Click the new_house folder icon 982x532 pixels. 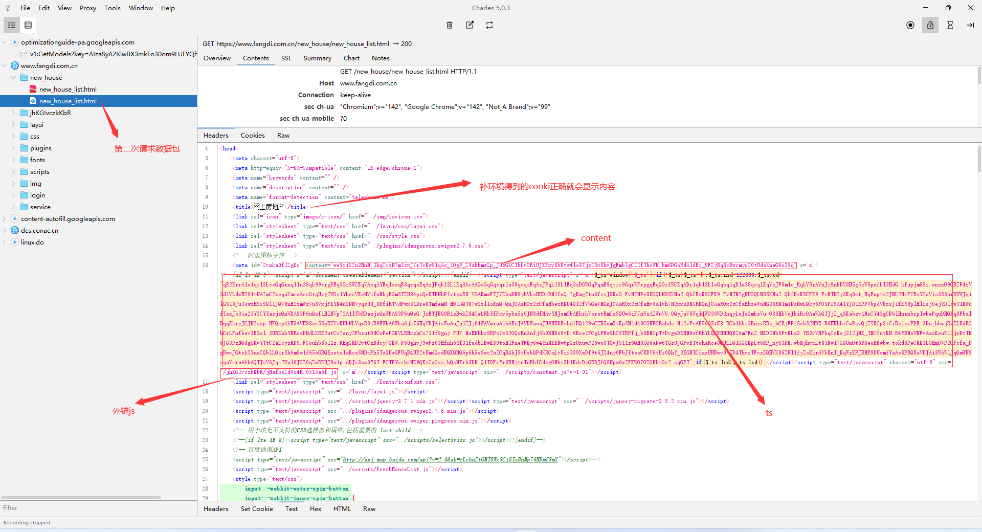click(x=24, y=77)
